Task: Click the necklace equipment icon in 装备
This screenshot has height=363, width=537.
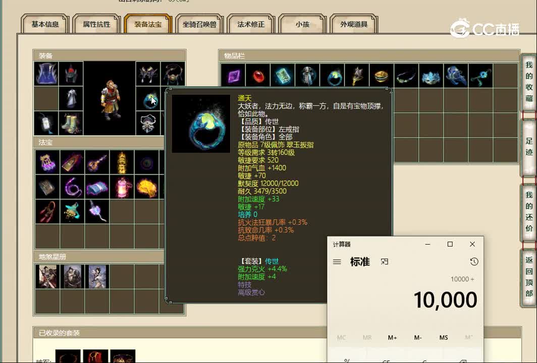Action: (x=173, y=74)
